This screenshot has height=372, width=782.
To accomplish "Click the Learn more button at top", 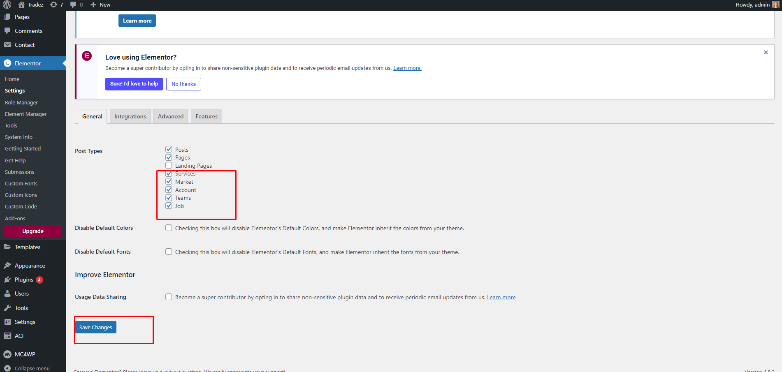I will pyautogui.click(x=137, y=21).
